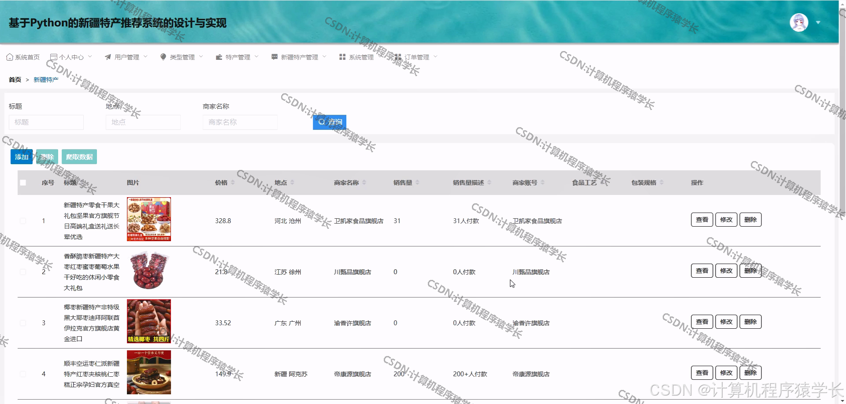Click the blue 添加 button
The width and height of the screenshot is (846, 404).
pos(22,157)
